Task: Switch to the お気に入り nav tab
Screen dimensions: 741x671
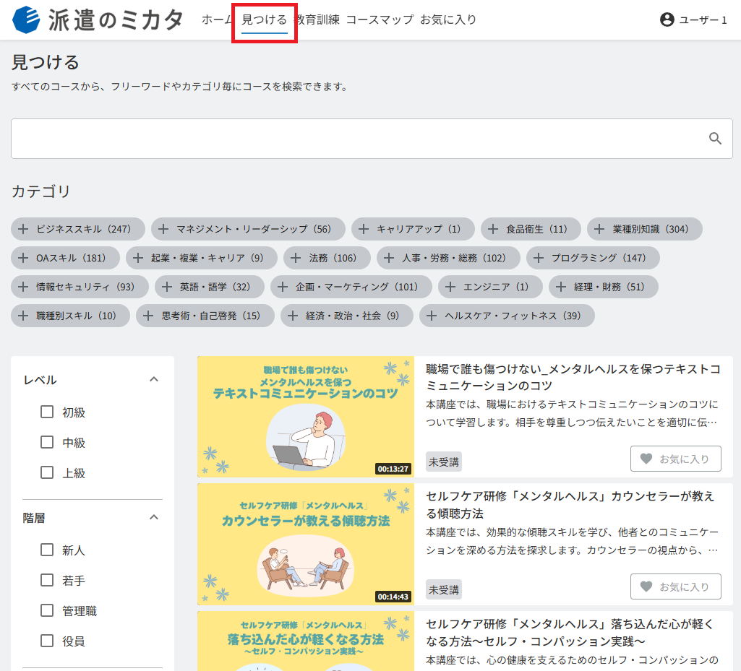Action: [x=448, y=20]
